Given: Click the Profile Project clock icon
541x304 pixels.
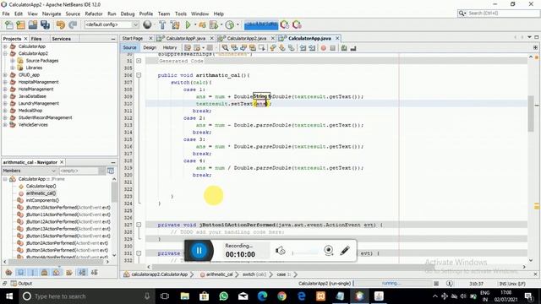Looking at the screenshot, I should pyautogui.click(x=230, y=24).
